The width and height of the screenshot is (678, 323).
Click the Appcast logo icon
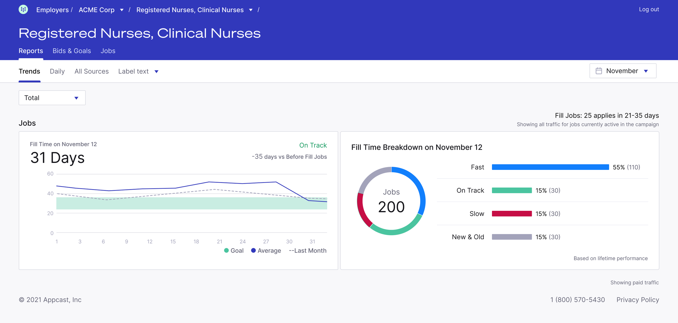23,9
